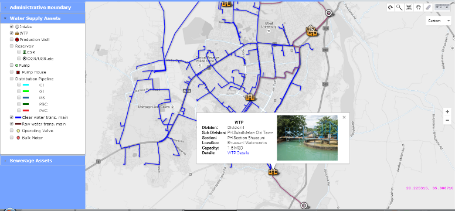Click the yellow Operating Valve legend icon

point(18,131)
